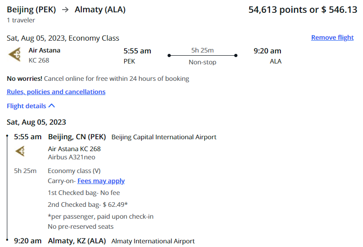Image resolution: width=363 pixels, height=247 pixels.
Task: Click Almaty International Airport text
Action: point(153,241)
